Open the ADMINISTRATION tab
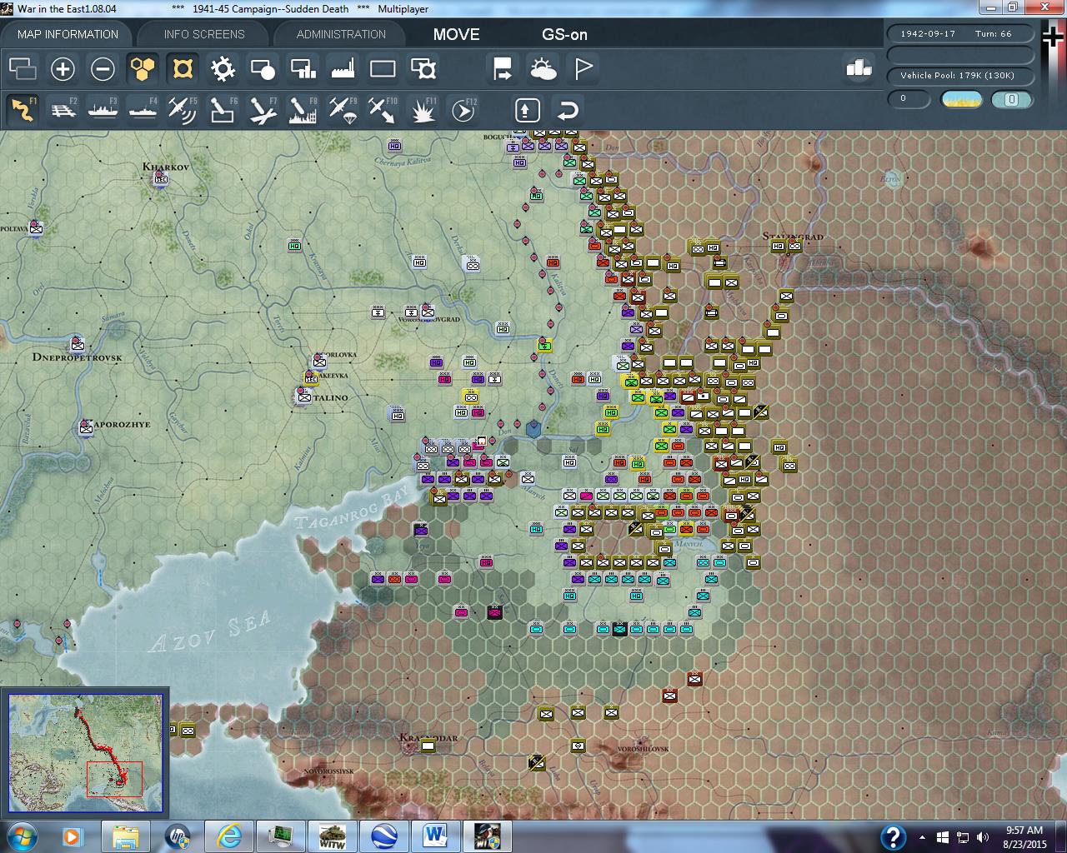The image size is (1067, 853). point(341,34)
